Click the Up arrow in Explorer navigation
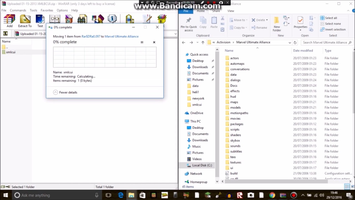The height and width of the screenshot is (200, 355). click(x=203, y=42)
